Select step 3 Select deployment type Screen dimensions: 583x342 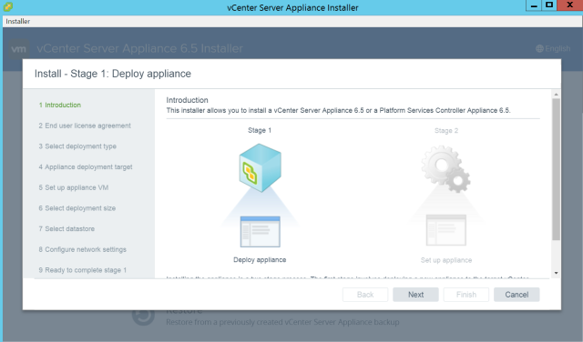[77, 146]
